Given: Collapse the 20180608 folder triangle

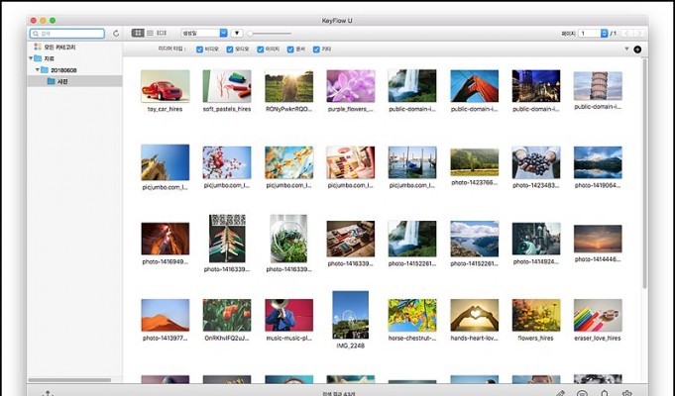Looking at the screenshot, I should [x=38, y=69].
